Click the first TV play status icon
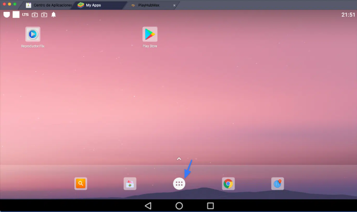The image size is (357, 212). 35,15
